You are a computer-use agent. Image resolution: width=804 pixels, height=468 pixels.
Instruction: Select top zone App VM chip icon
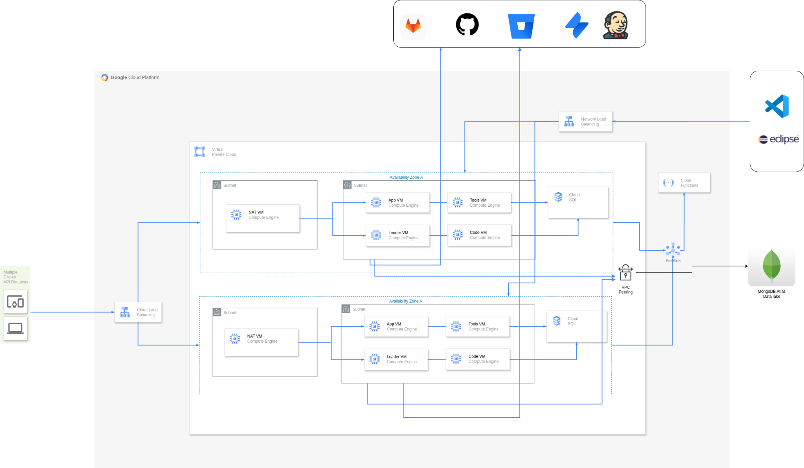pos(376,202)
